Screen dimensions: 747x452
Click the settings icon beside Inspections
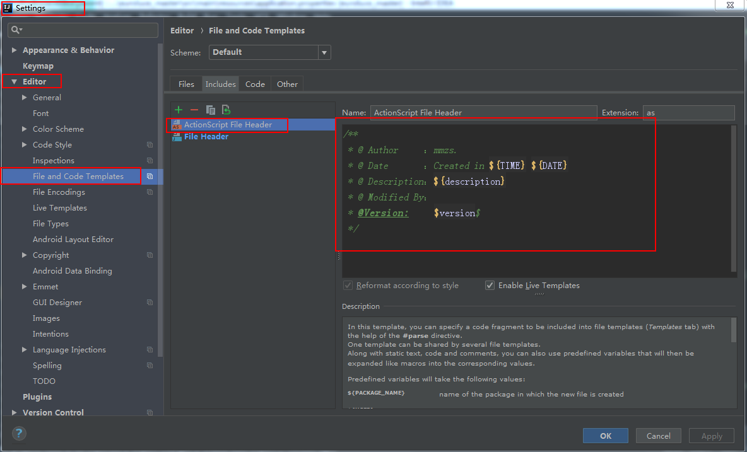click(150, 160)
